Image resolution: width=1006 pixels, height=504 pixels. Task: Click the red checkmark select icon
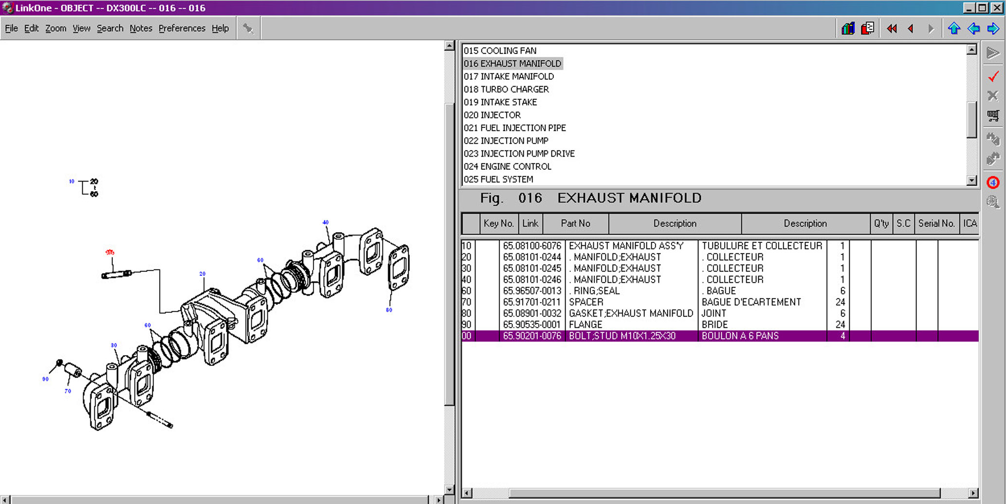point(993,76)
